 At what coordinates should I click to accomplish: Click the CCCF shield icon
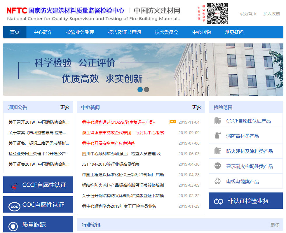[14, 186]
